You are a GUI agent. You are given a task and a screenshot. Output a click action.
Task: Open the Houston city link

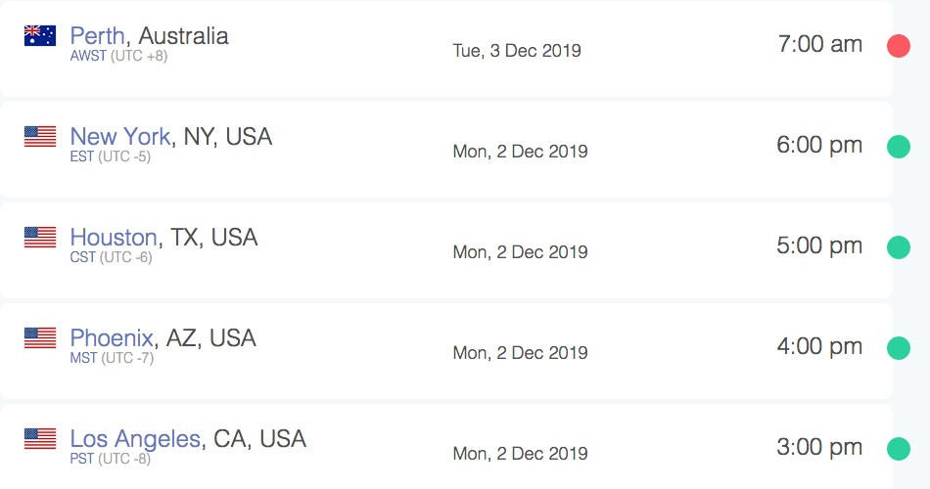(114, 237)
